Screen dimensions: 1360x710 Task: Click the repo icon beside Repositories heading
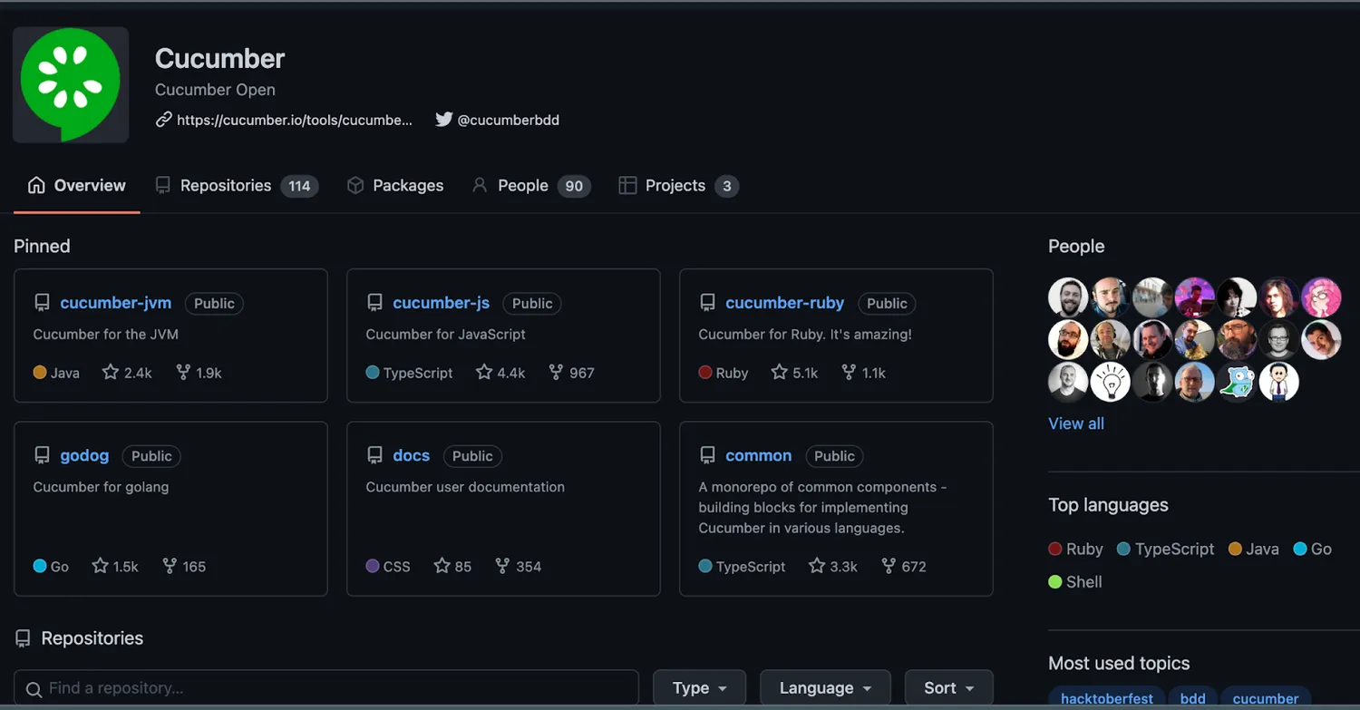[x=23, y=638]
